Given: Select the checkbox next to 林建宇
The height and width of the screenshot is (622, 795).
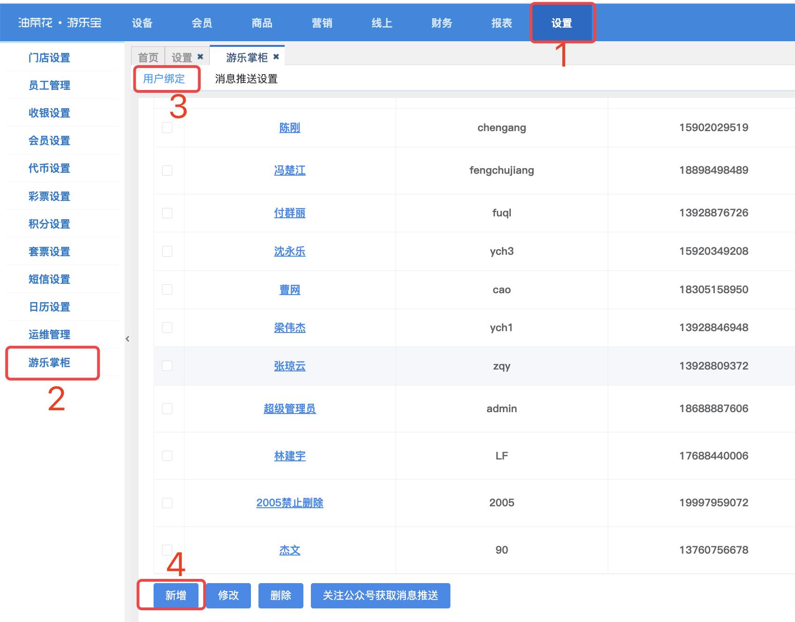Looking at the screenshot, I should (167, 456).
